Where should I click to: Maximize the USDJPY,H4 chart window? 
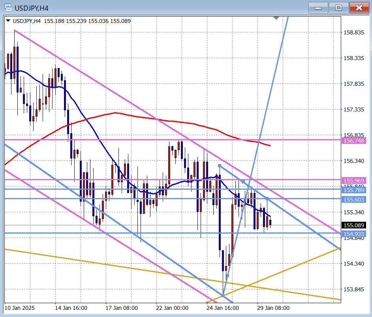[338, 8]
